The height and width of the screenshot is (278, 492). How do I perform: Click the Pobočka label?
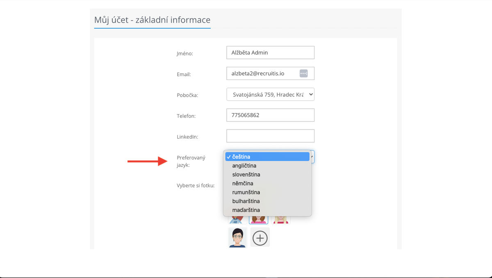click(x=187, y=95)
